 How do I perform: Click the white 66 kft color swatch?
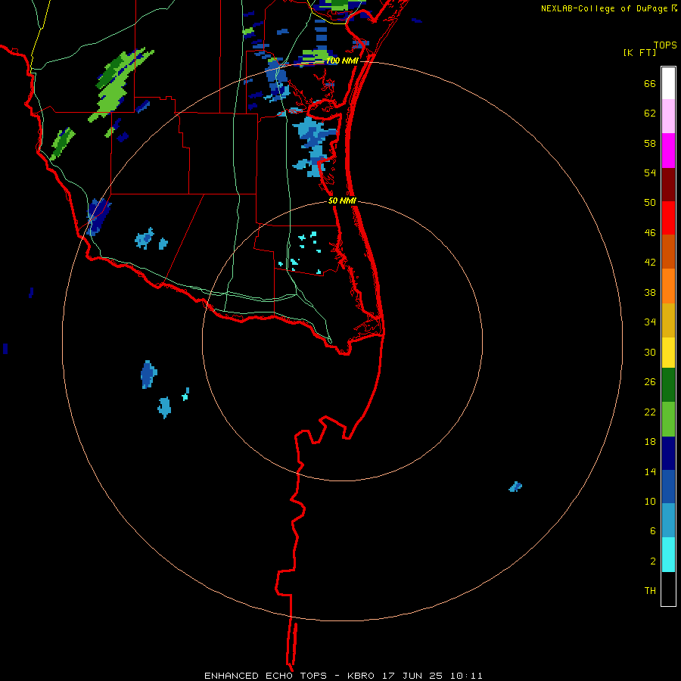pos(668,83)
